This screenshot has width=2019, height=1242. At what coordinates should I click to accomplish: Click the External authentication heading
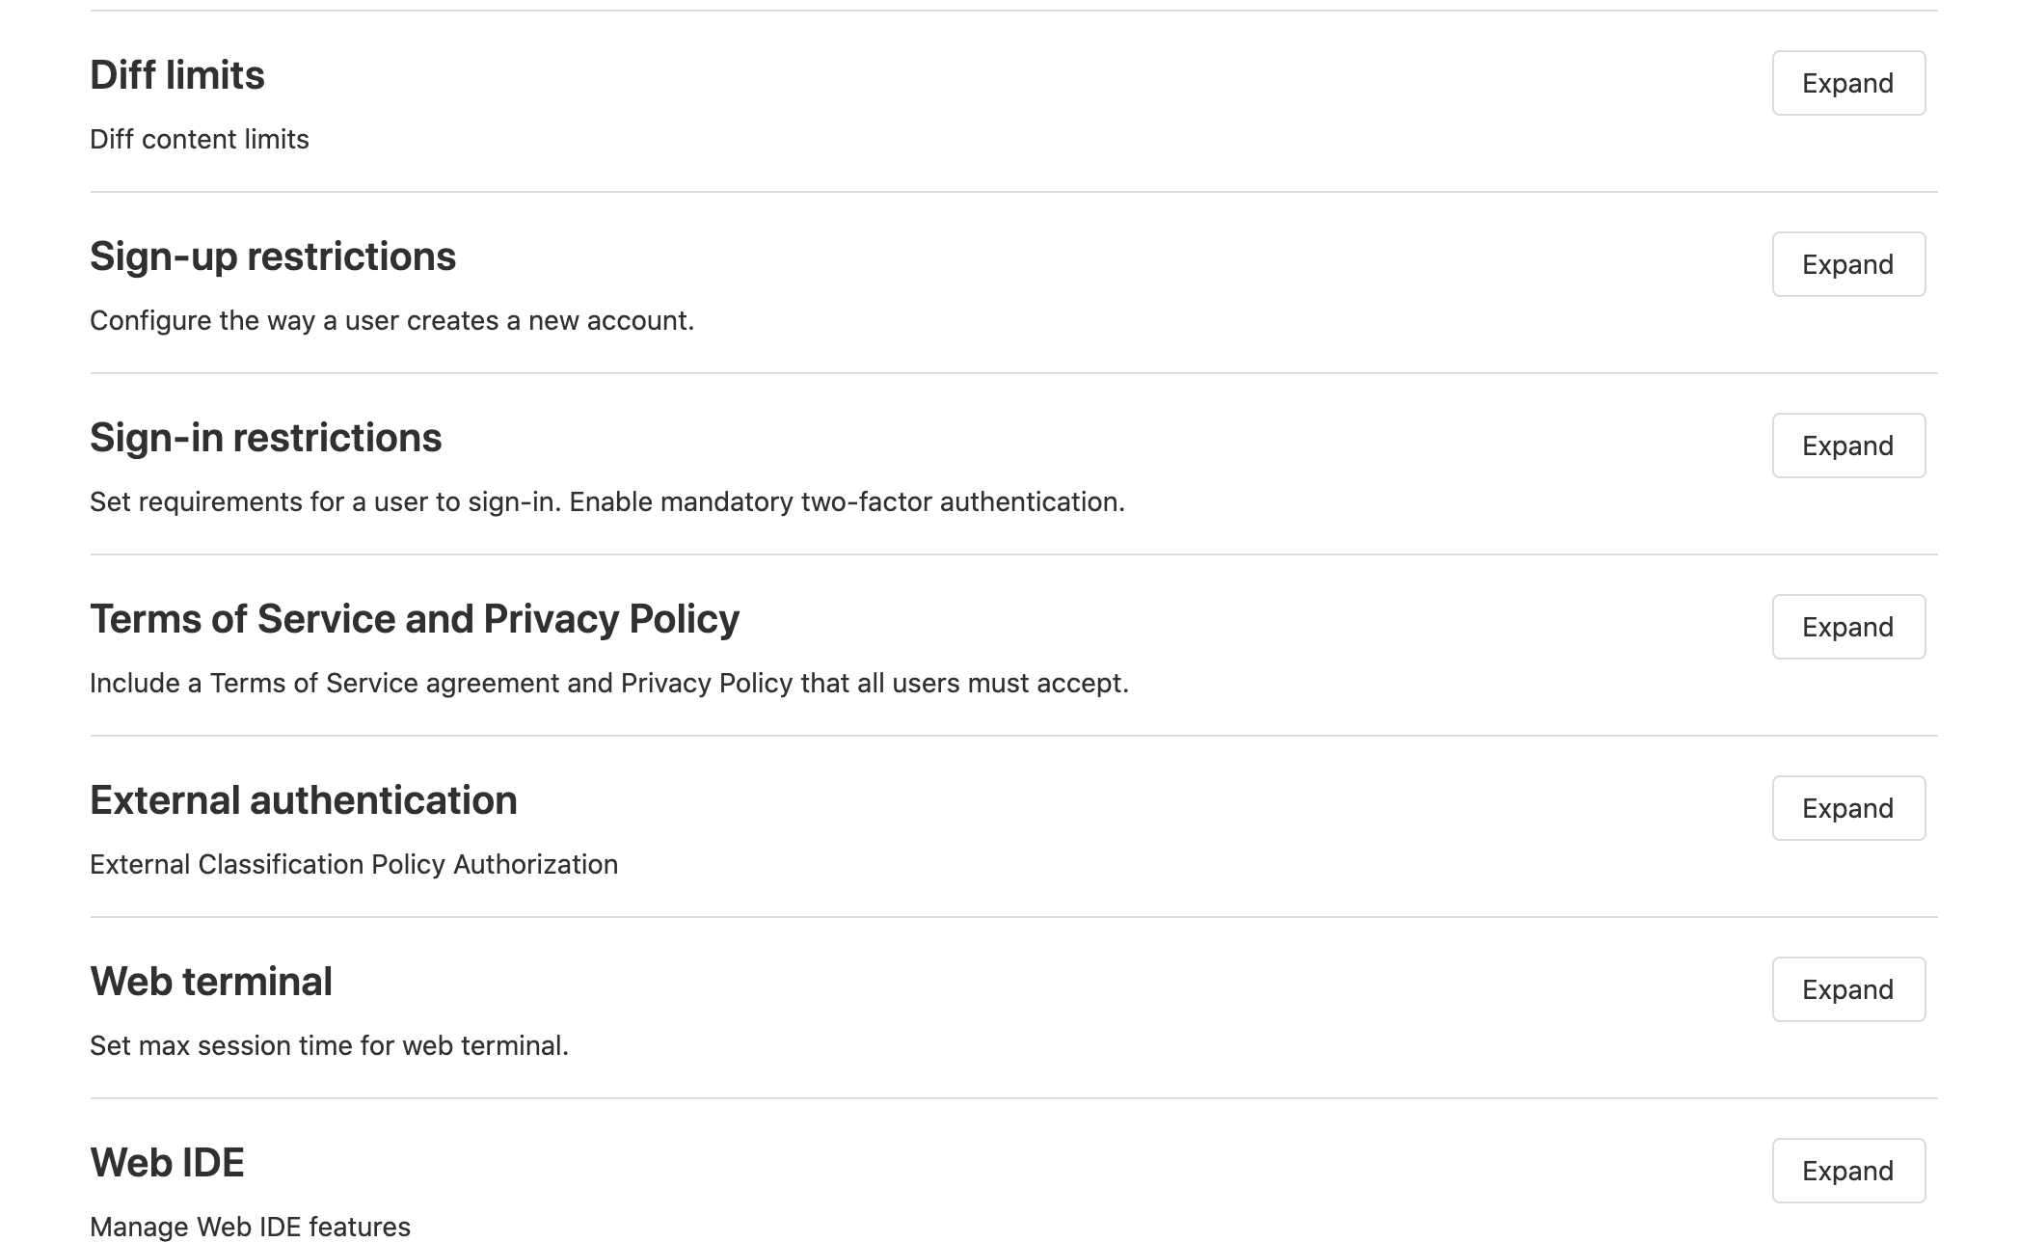304,800
